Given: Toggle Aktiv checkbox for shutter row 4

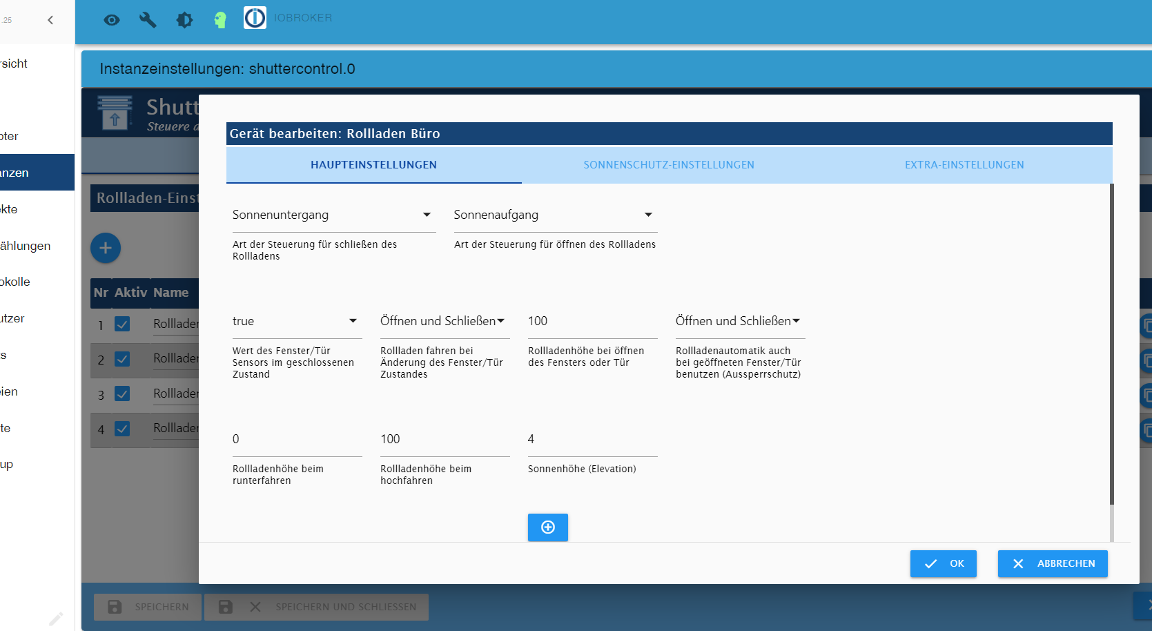Looking at the screenshot, I should point(122,429).
